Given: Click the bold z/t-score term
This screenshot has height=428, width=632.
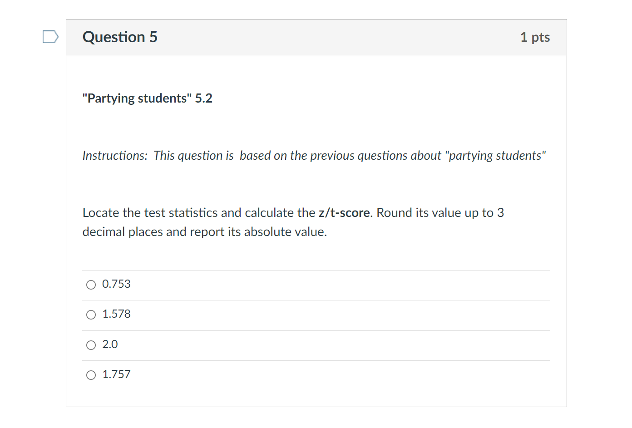Looking at the screenshot, I should (344, 213).
